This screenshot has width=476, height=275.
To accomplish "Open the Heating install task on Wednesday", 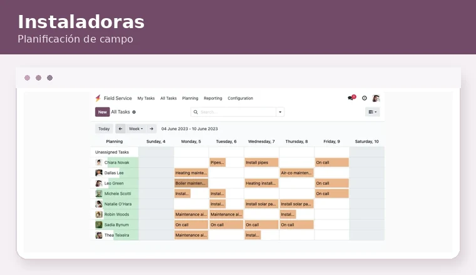I will [x=261, y=183].
